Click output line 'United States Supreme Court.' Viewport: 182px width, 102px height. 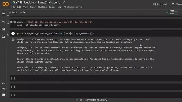(34, 62)
